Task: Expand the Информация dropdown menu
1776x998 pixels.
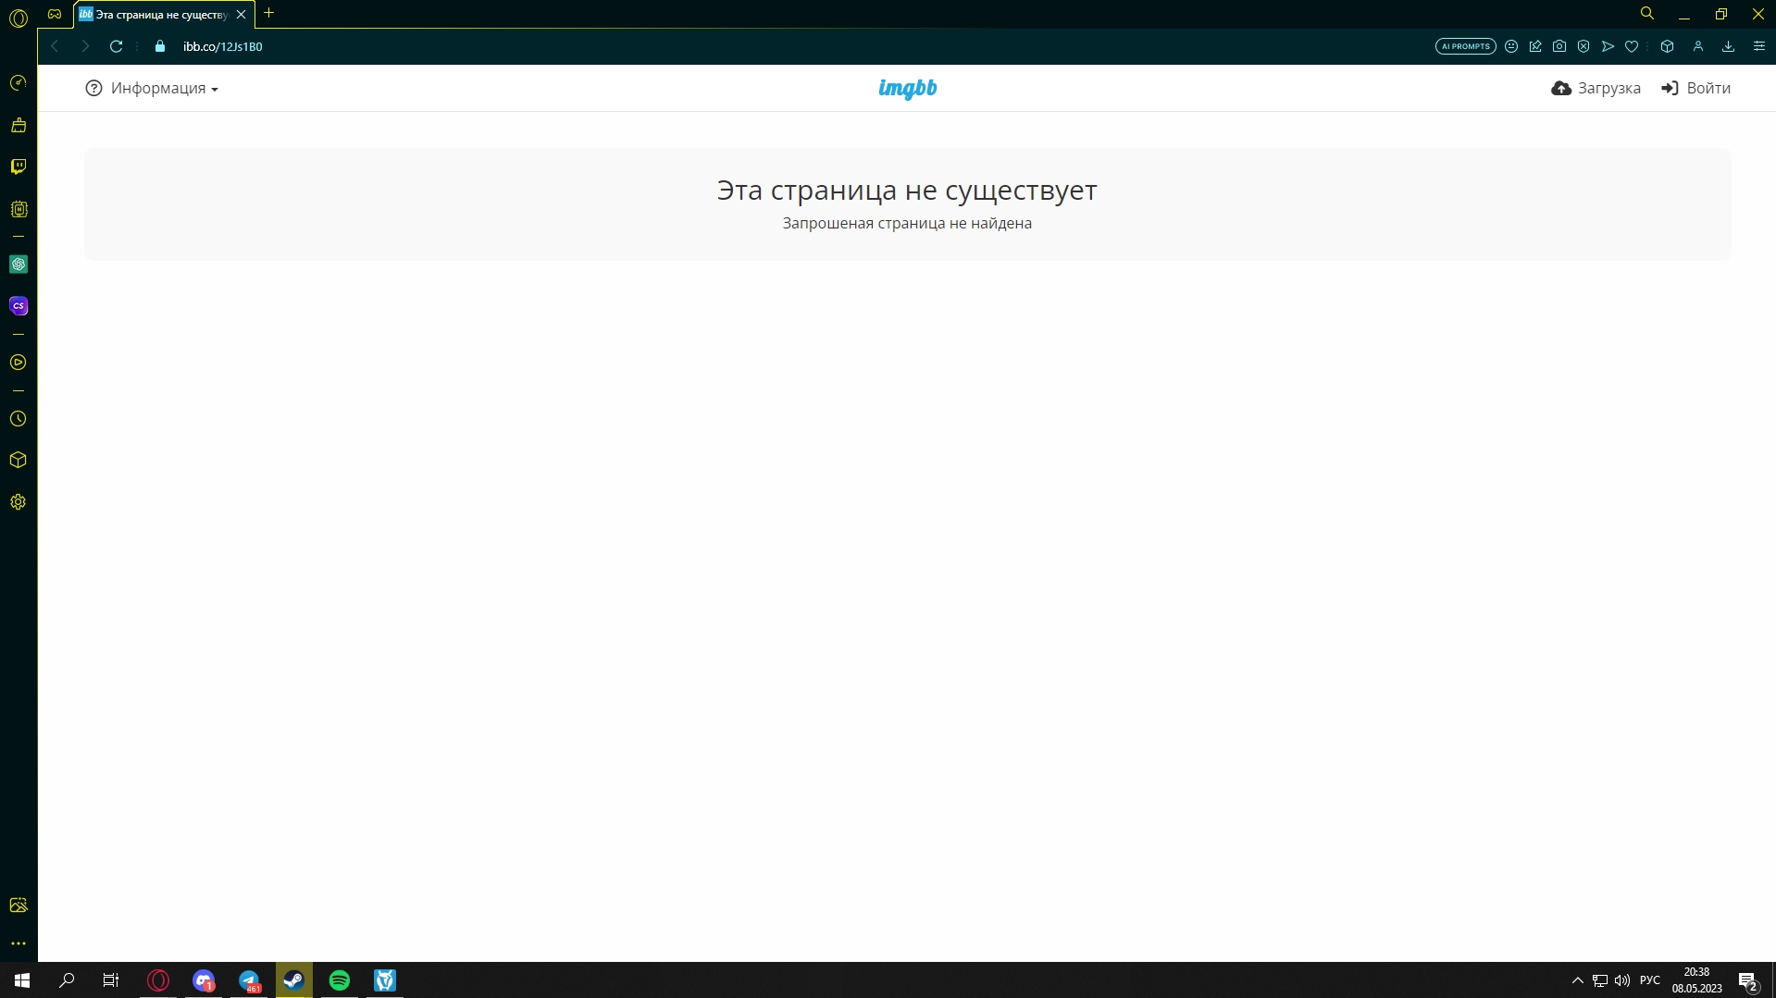Action: [x=152, y=89]
